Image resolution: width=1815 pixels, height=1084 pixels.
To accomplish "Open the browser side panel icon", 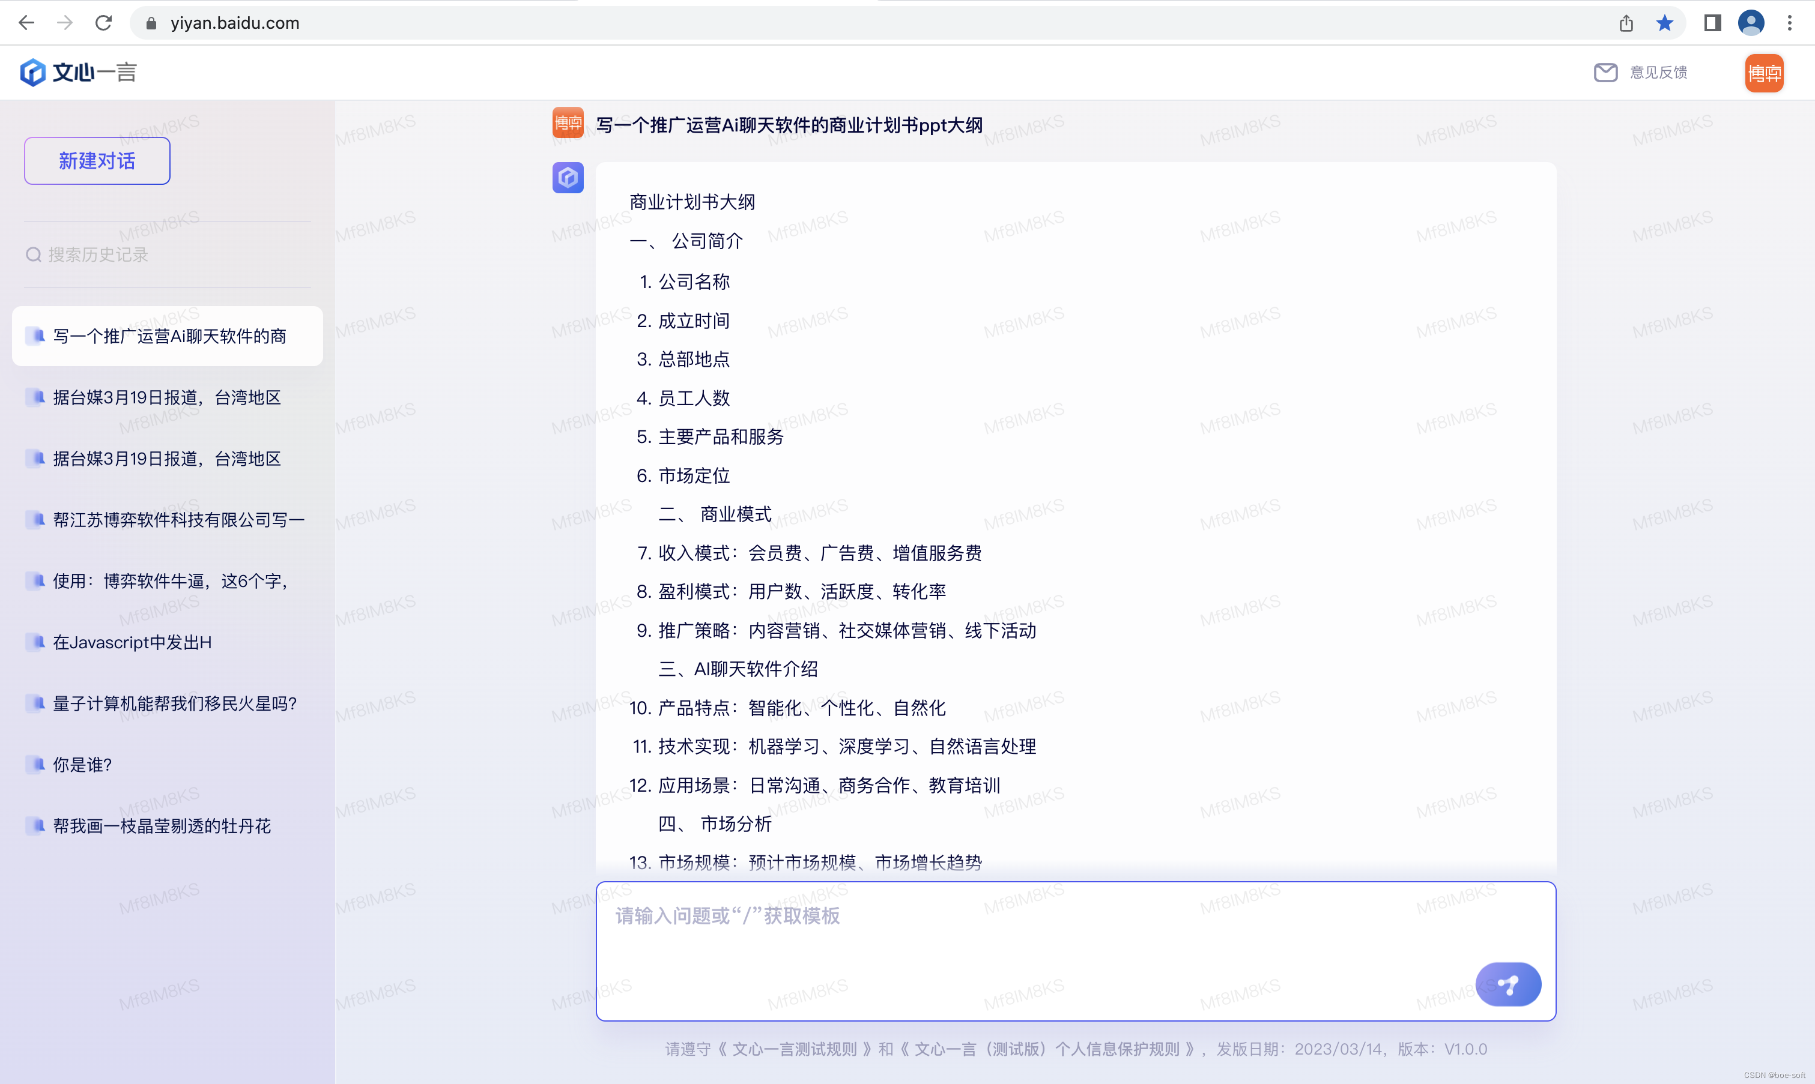I will [x=1713, y=23].
